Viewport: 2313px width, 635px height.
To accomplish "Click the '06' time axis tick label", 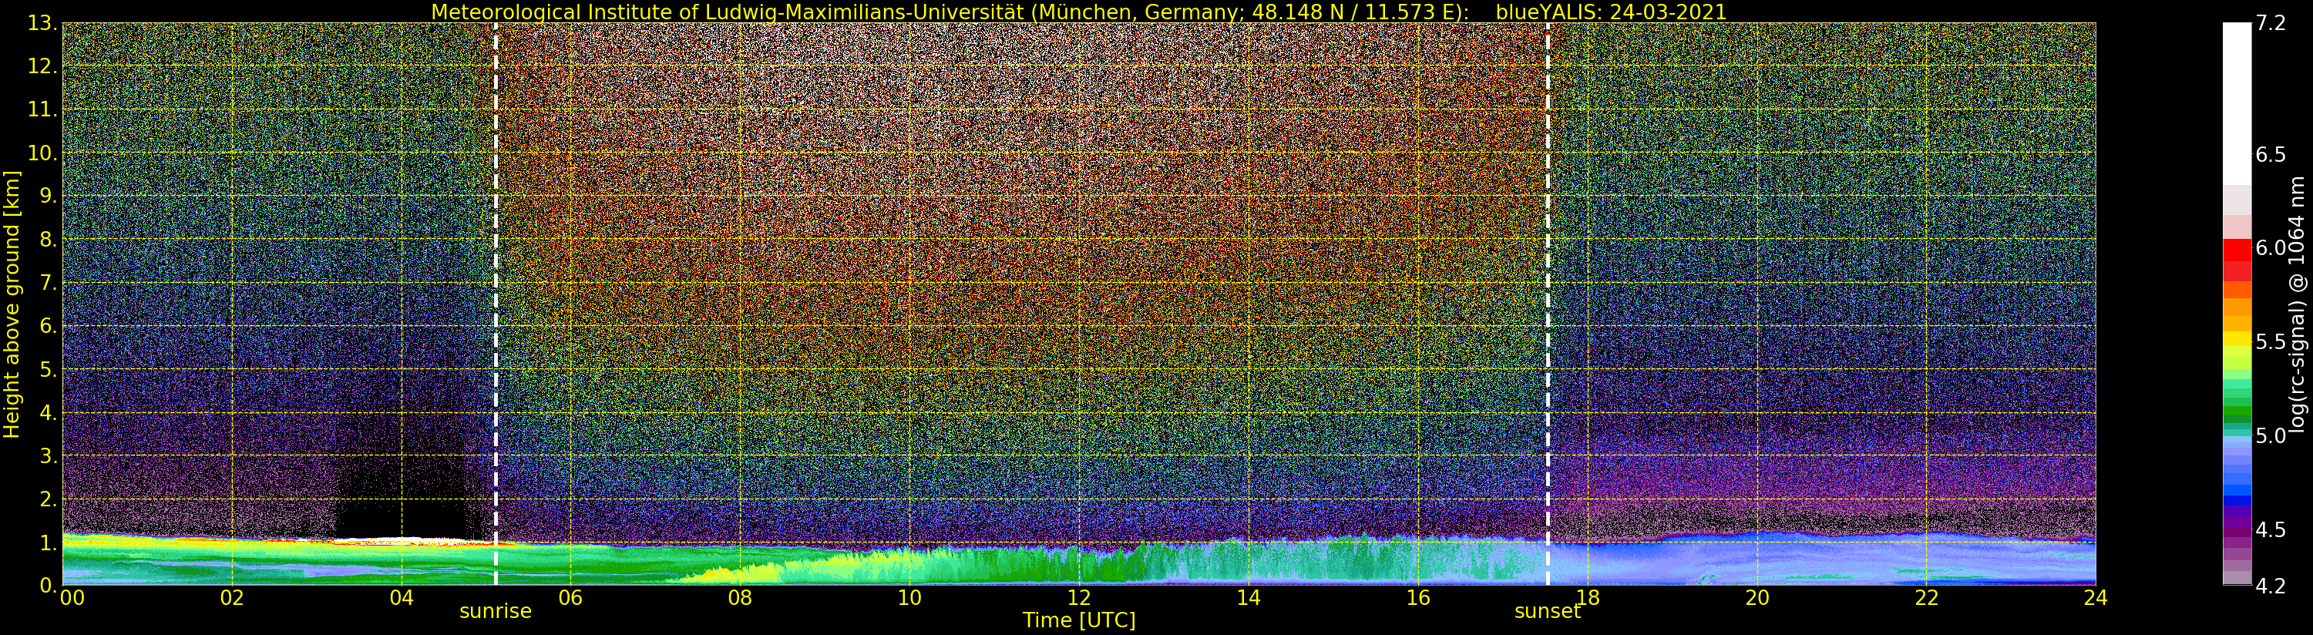I will coord(571,597).
